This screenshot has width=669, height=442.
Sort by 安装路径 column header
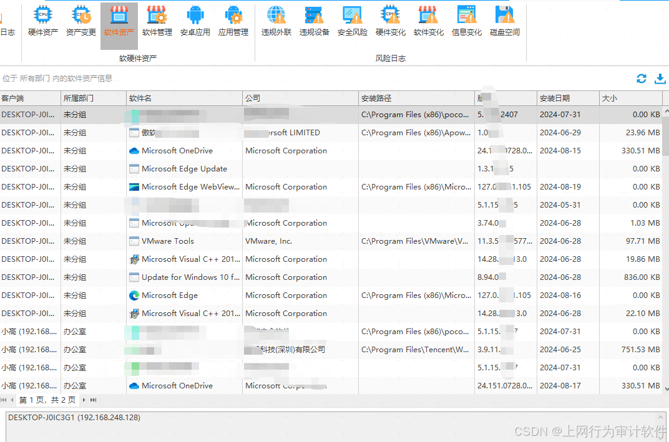pos(416,98)
